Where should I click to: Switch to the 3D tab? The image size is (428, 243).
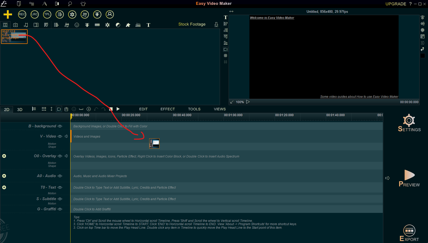(x=20, y=110)
